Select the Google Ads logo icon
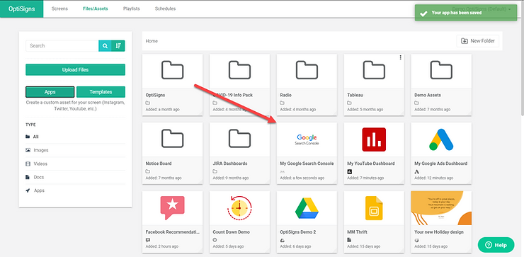The image size is (524, 257). click(441, 139)
